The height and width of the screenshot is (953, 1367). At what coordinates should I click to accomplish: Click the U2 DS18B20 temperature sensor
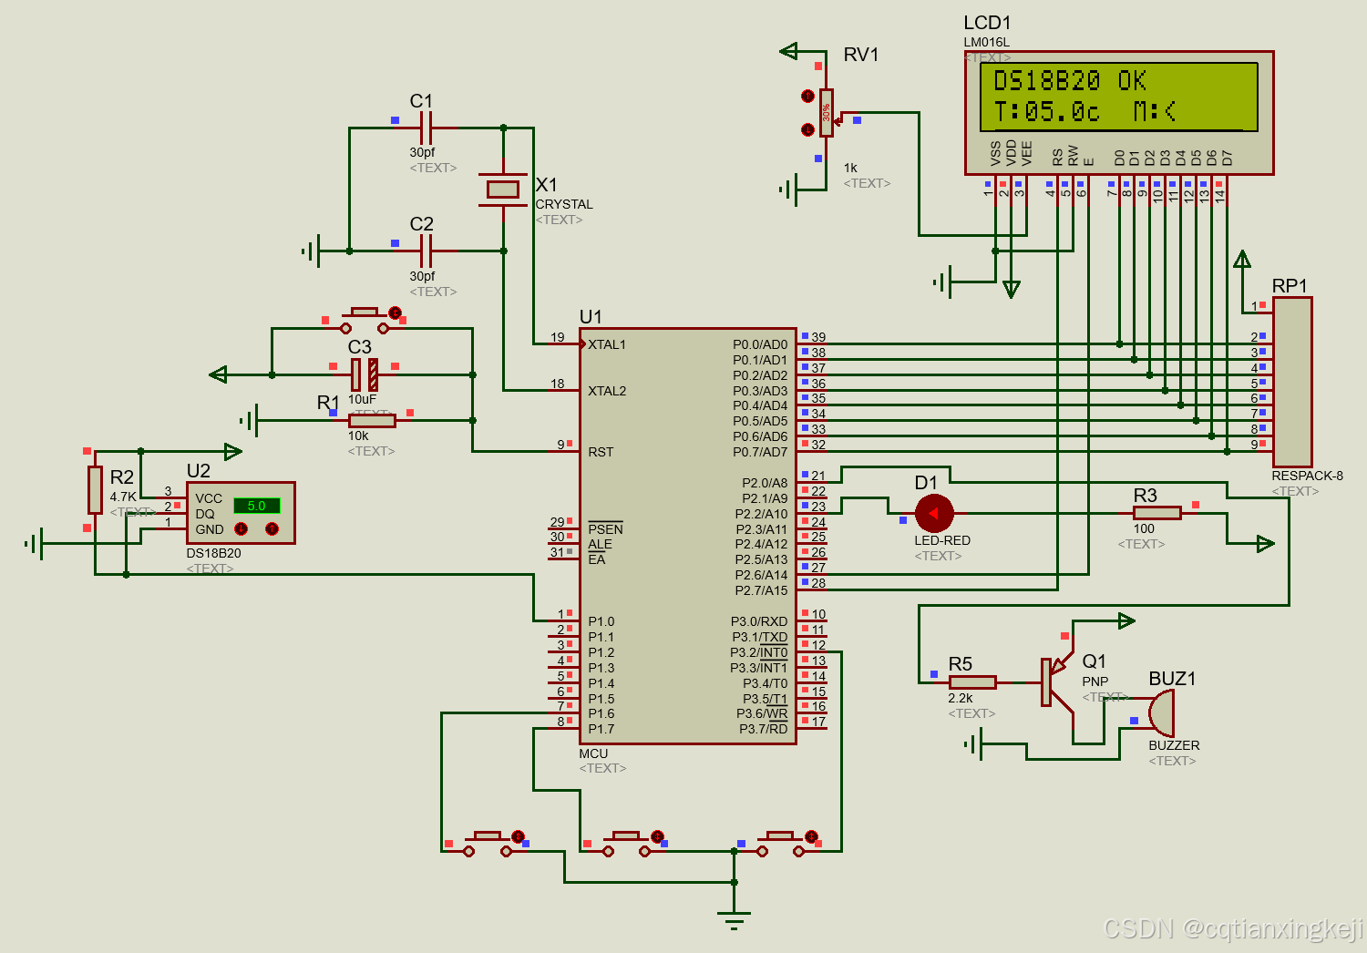[241, 513]
